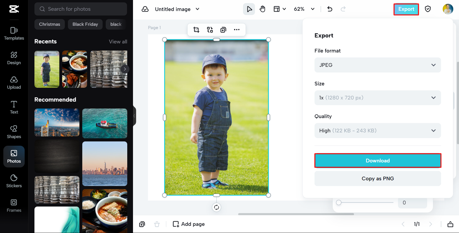Select the Photos sidebar tab
Viewport: 459px width, 233px height.
[14, 157]
